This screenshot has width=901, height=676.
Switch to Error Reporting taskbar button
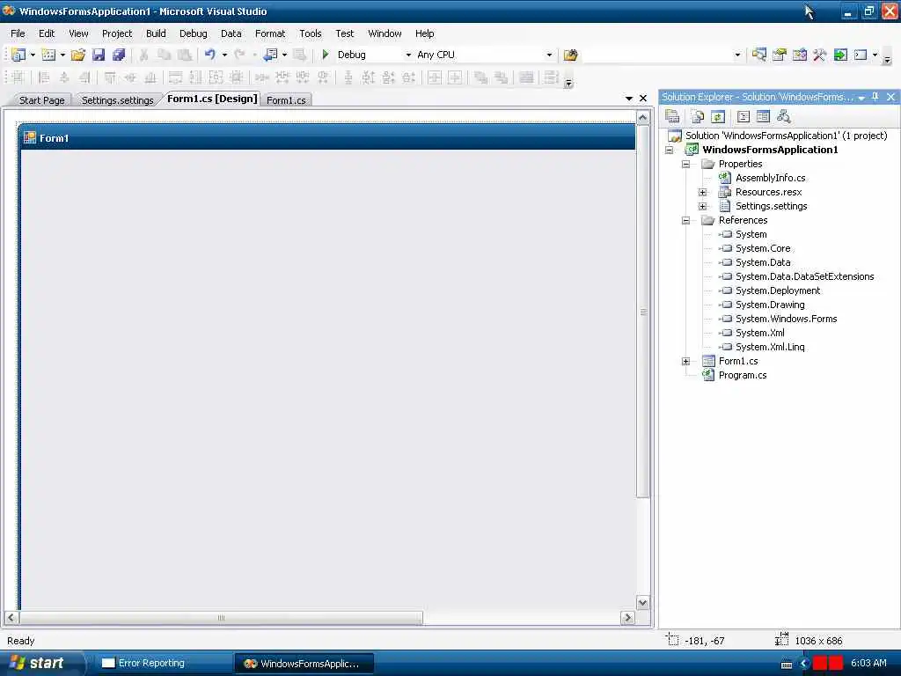pyautogui.click(x=163, y=664)
